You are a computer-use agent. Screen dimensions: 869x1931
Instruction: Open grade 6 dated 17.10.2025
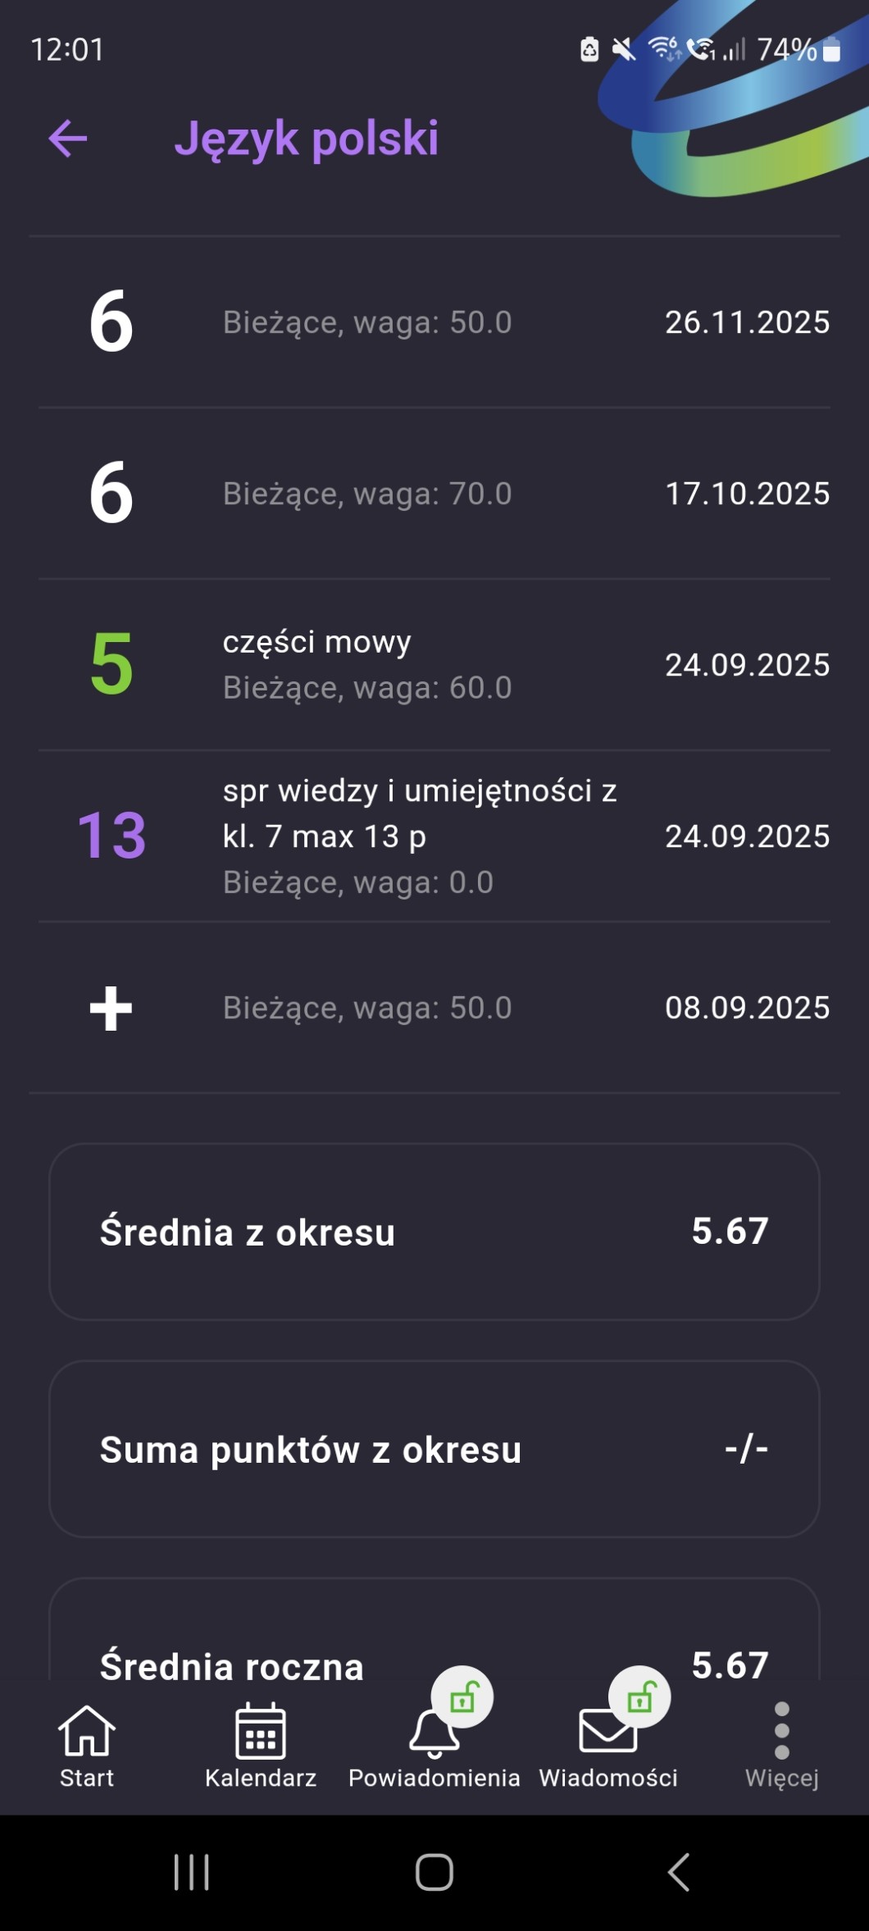[x=434, y=494]
